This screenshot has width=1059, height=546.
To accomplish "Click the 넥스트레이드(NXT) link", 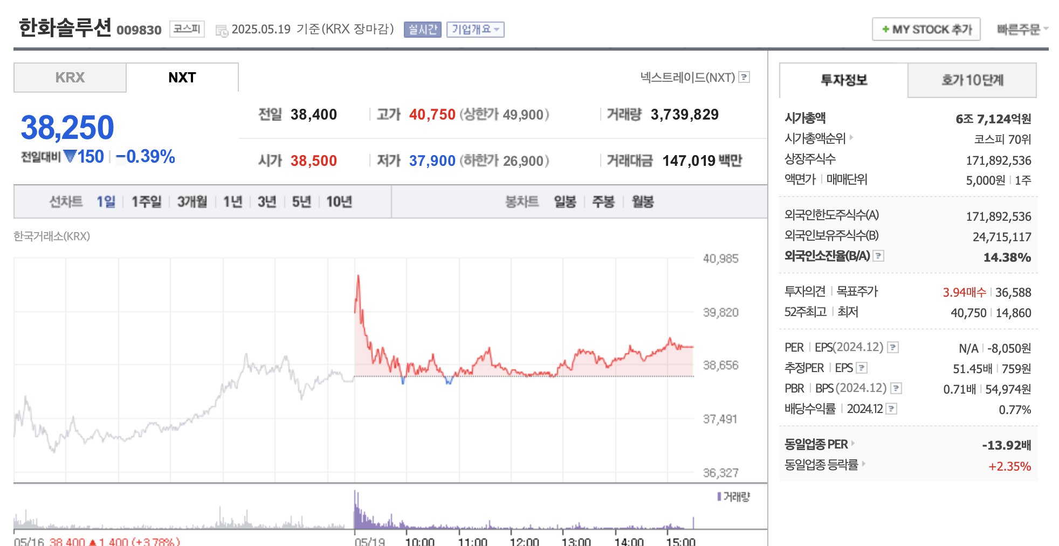I will tap(687, 78).
